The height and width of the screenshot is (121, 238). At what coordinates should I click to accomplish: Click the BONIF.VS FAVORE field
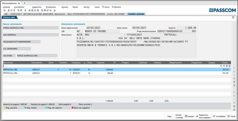[x=102, y=31]
